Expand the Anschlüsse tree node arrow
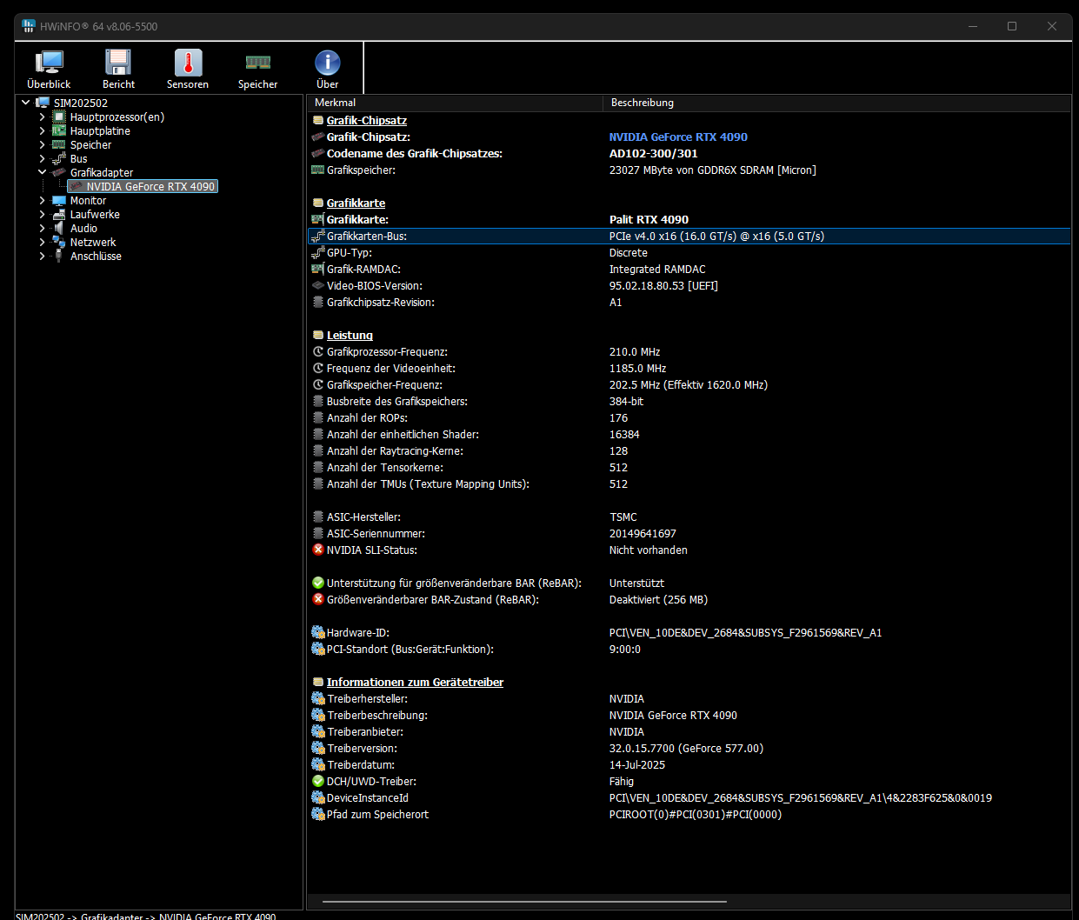The image size is (1079, 920). click(x=42, y=256)
